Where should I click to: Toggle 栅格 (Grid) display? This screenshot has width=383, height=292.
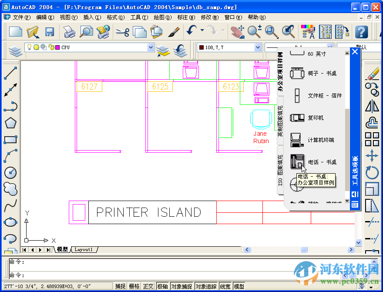pyautogui.click(x=134, y=286)
